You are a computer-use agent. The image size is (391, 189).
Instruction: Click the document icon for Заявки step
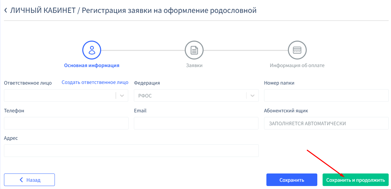[x=194, y=50]
